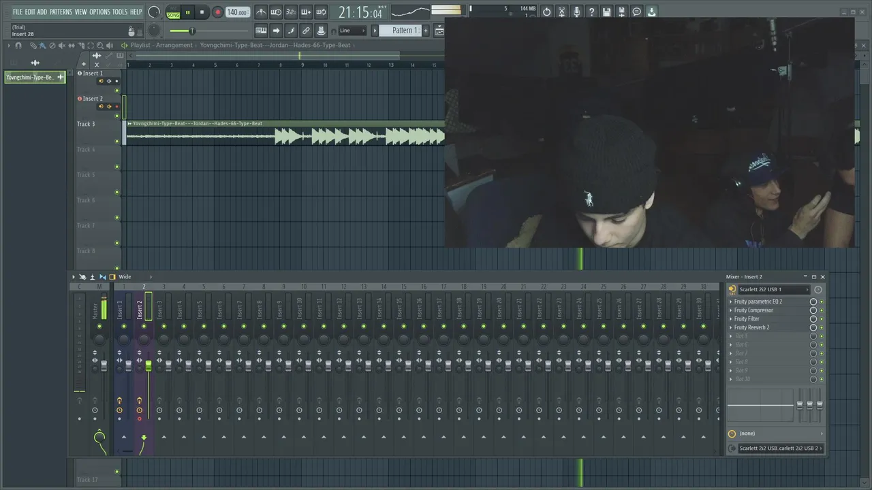872x490 pixels.
Task: Disable Fruity Compressor green toggle
Action: [x=821, y=310]
